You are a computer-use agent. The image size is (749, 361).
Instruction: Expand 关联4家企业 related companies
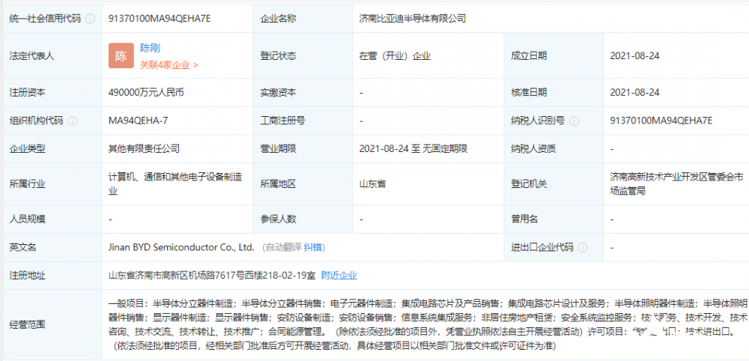[169, 65]
